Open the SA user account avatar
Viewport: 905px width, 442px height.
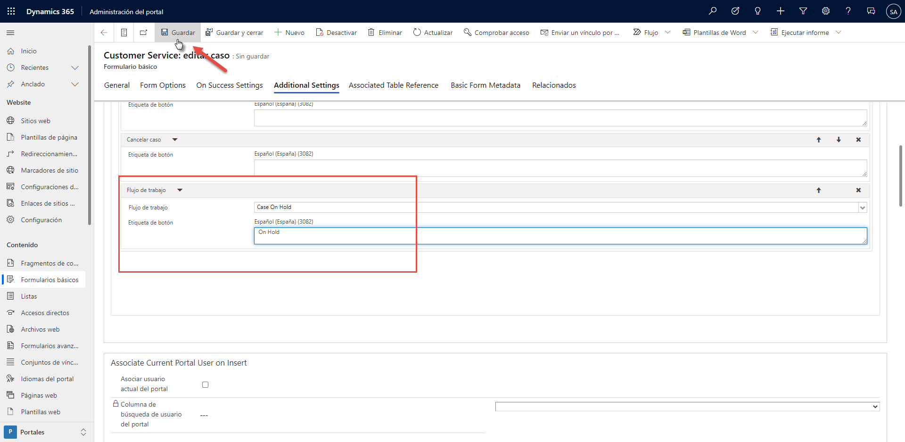coord(894,11)
